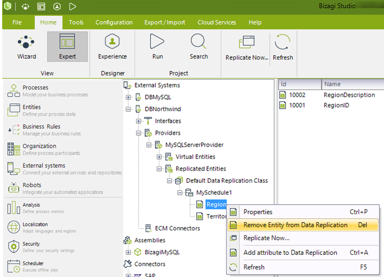This screenshot has width=384, height=277.
Task: Collapse the MySQLServerProvider node
Action: pos(149,145)
